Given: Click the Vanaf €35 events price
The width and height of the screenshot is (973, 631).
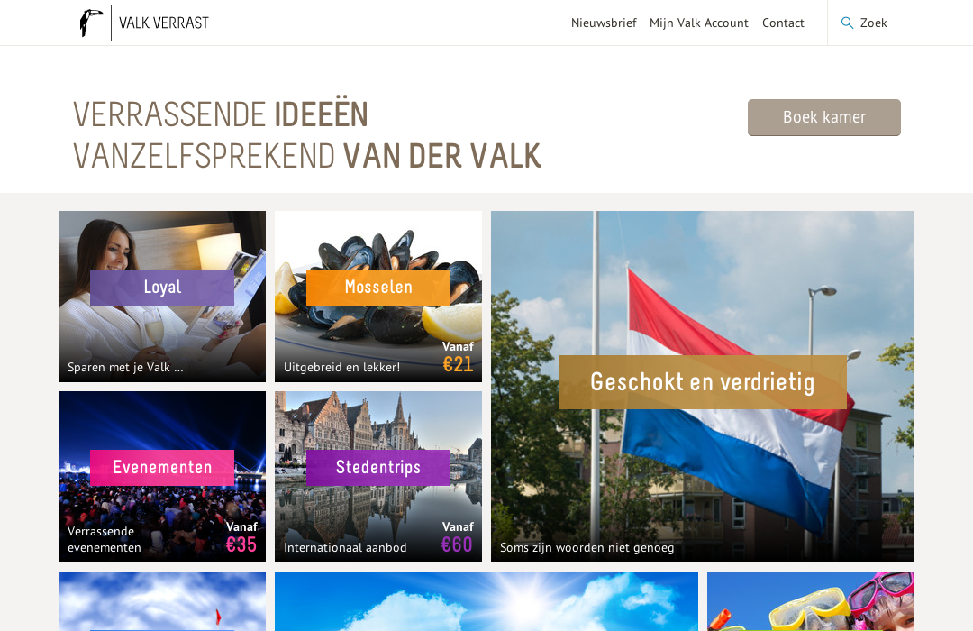Looking at the screenshot, I should point(241,538).
